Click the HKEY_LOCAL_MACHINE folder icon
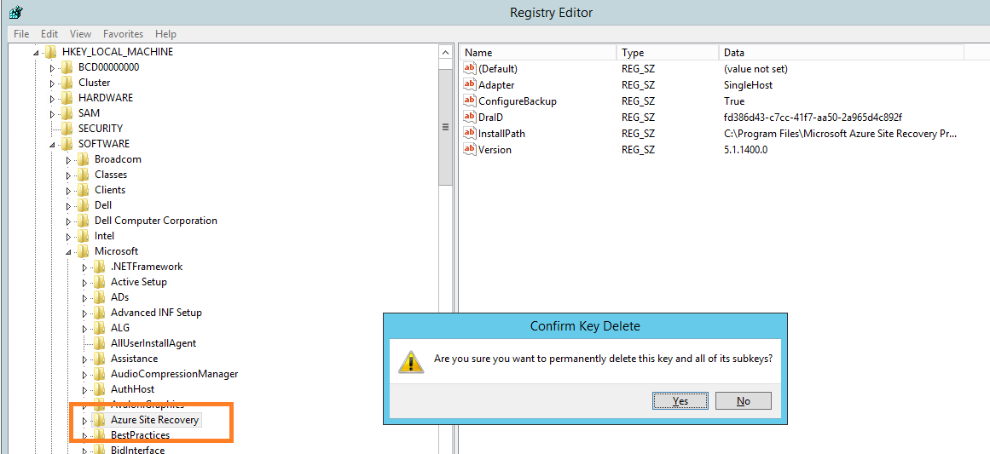990x454 pixels. tap(51, 52)
